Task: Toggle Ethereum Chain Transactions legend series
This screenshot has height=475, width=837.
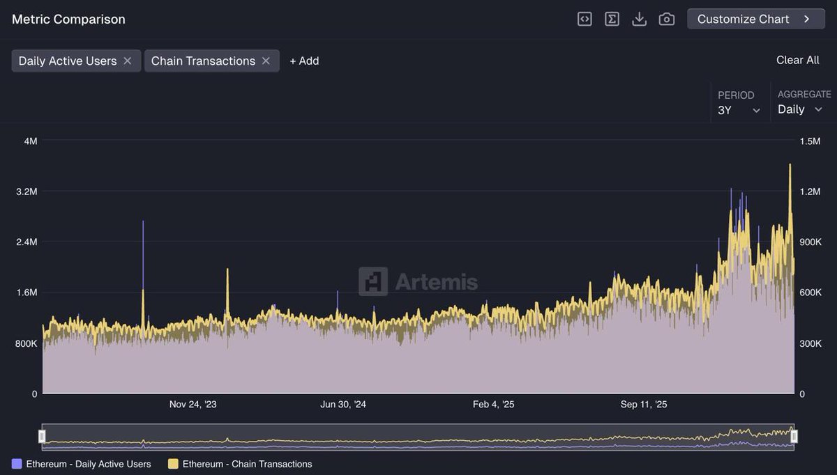Action: tap(247, 464)
